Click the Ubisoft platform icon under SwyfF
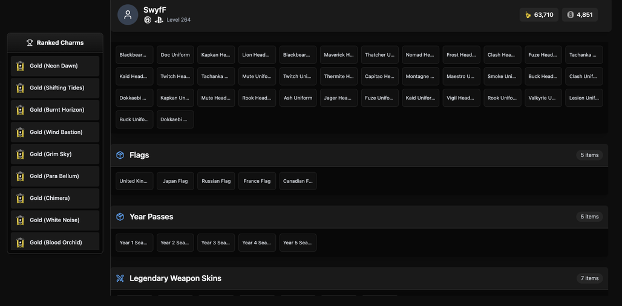Screen dimensions: 622x306 pos(148,20)
